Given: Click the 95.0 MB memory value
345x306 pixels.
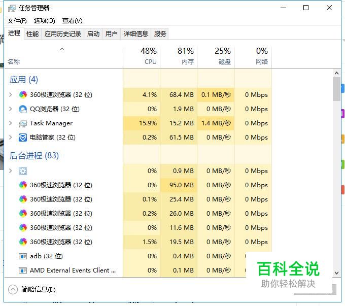Looking at the screenshot, I should (x=182, y=185).
